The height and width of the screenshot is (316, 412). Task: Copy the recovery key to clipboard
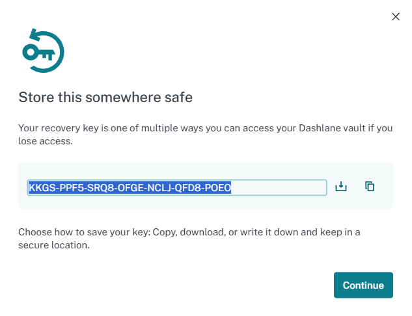coord(370,187)
